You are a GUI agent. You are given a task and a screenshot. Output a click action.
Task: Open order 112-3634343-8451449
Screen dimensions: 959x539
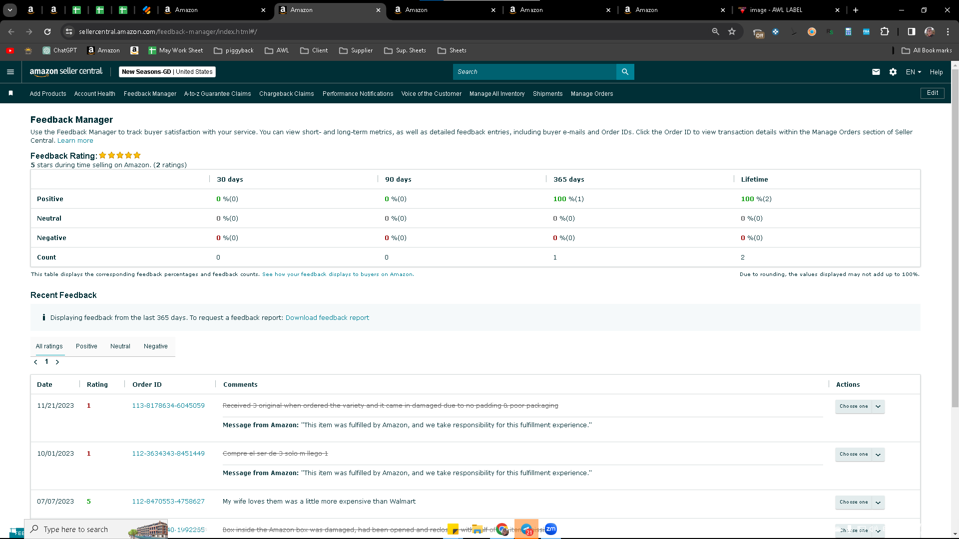[168, 454]
